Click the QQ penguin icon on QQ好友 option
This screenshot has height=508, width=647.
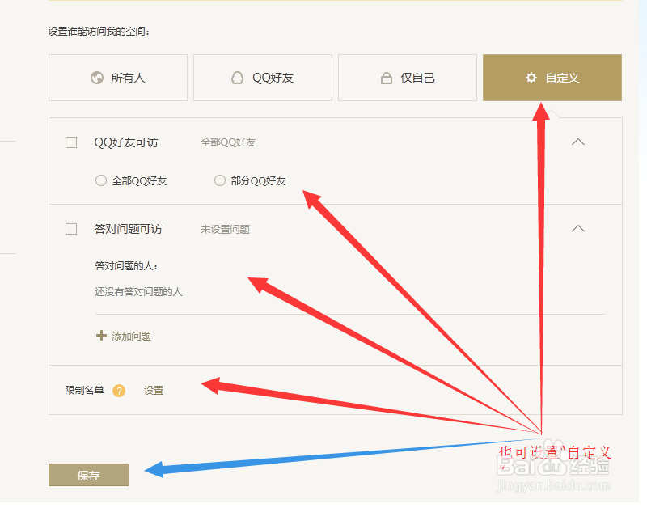(x=238, y=78)
